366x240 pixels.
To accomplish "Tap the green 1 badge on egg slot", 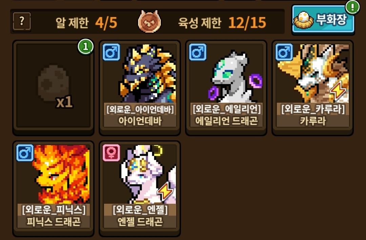I will point(85,47).
